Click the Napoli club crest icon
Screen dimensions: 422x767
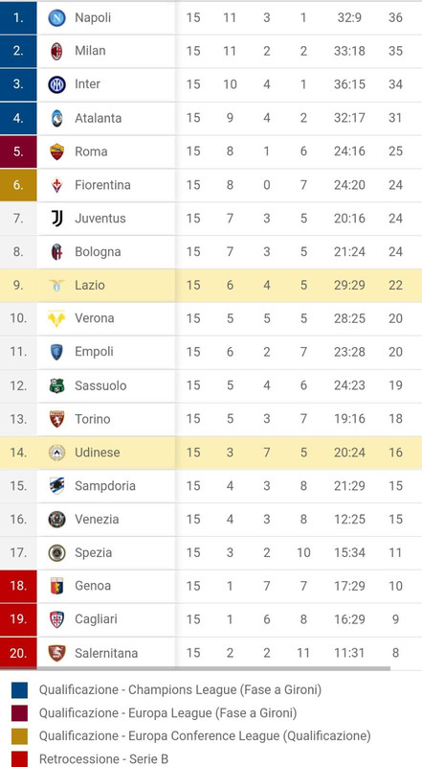click(x=57, y=18)
